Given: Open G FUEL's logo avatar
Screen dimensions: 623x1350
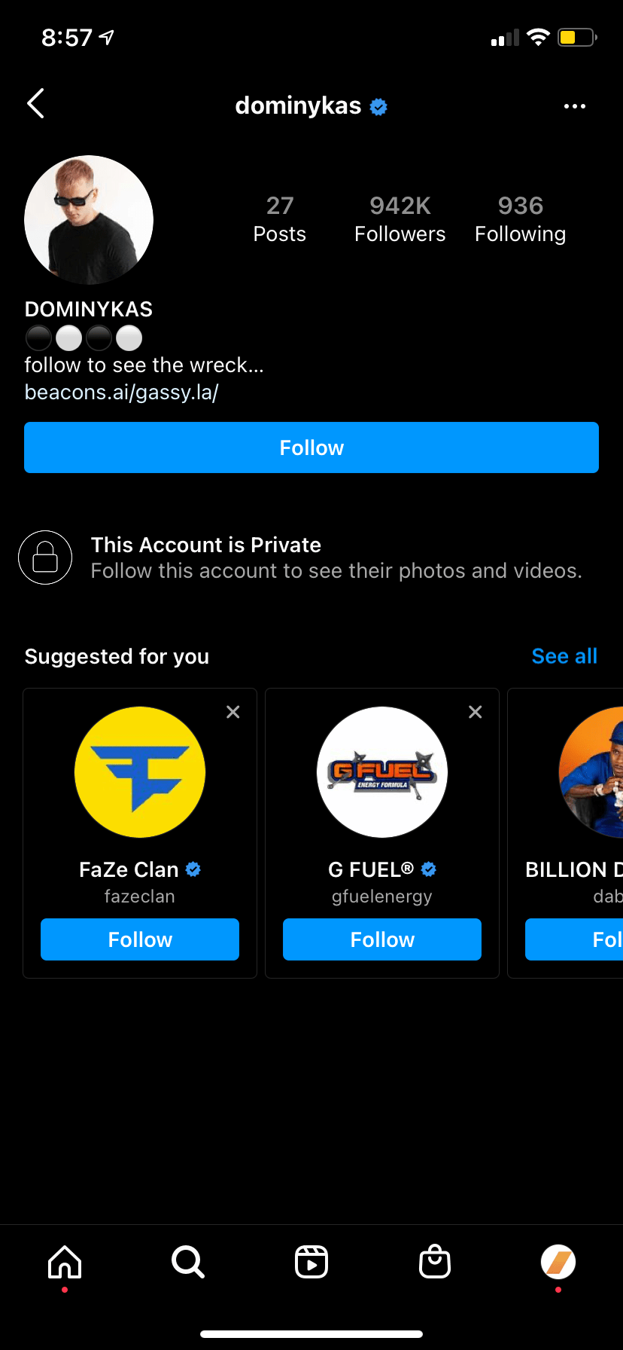Looking at the screenshot, I should point(382,772).
